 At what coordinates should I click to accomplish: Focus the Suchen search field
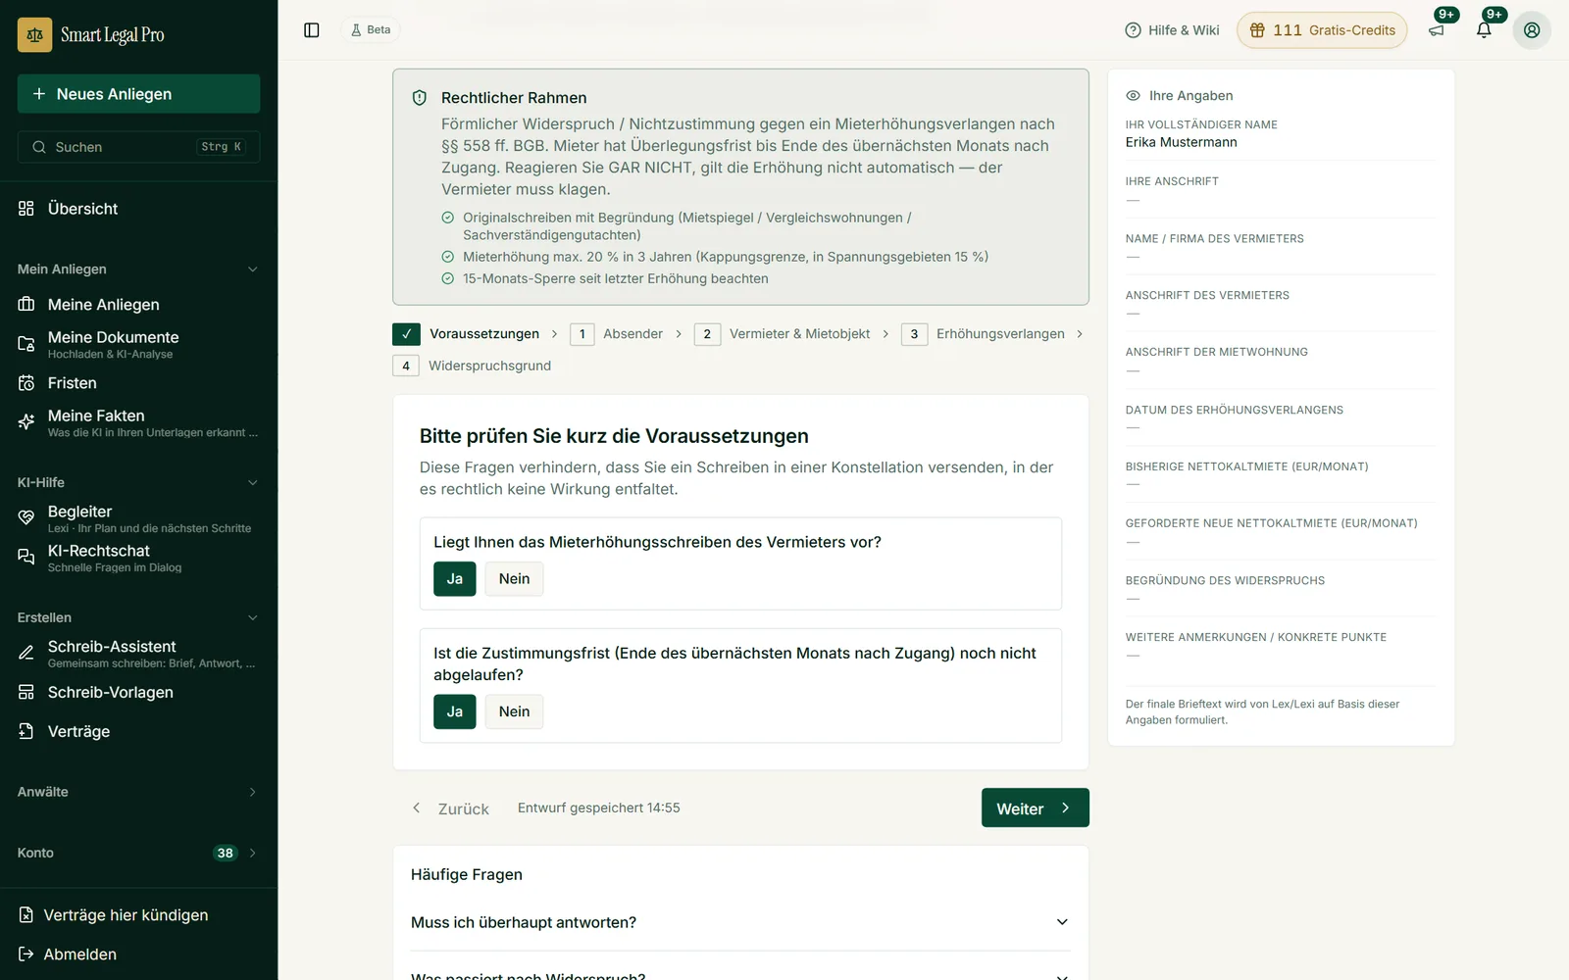pos(138,147)
